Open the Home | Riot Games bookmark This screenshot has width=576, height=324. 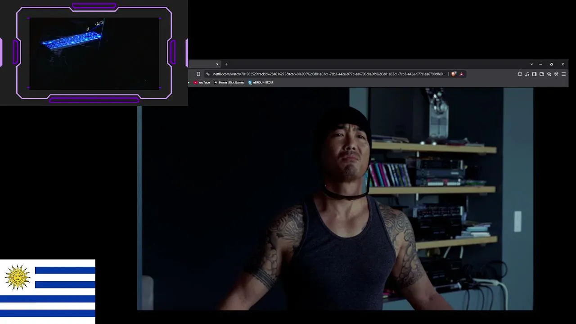point(229,82)
